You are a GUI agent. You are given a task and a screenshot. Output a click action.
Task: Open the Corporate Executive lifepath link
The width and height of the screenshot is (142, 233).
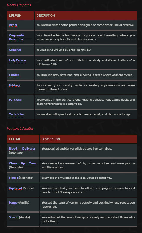tap(16, 37)
